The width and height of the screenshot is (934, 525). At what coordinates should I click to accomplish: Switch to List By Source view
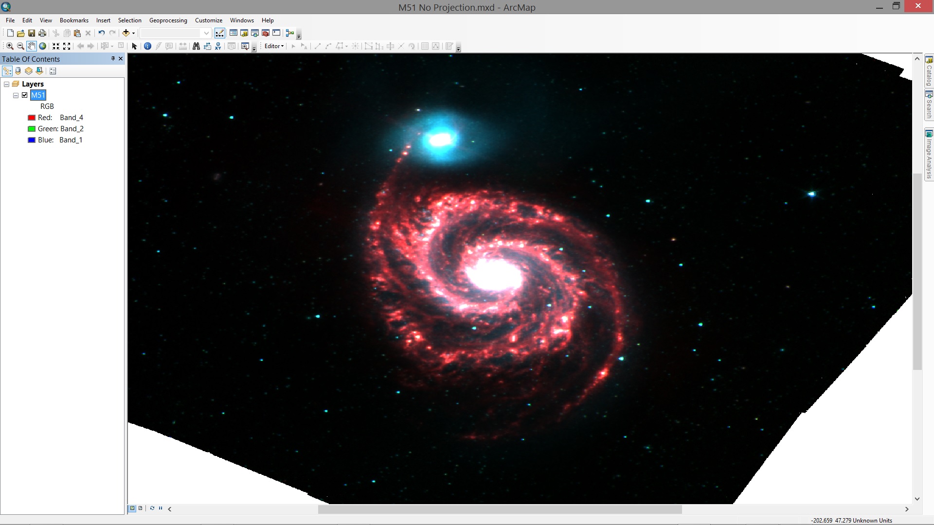pos(18,71)
